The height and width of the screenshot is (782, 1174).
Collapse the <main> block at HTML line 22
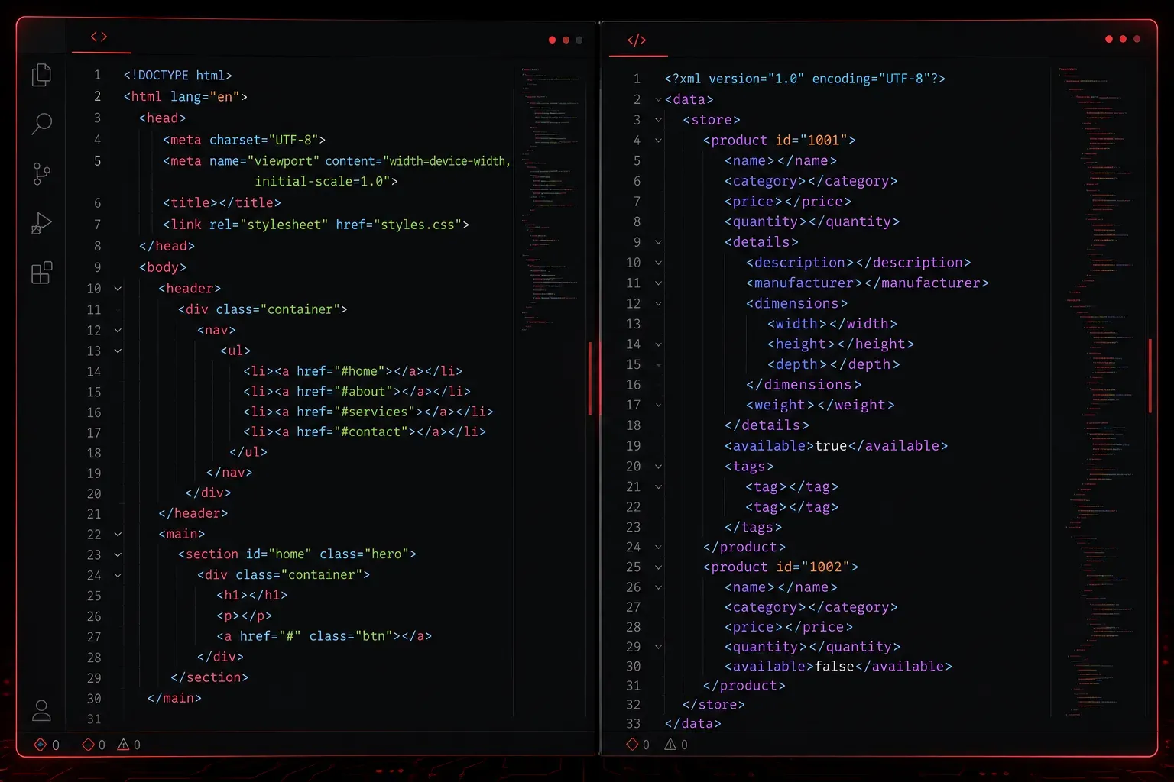tap(118, 535)
